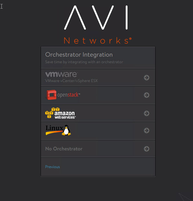Click the arrow icon for VMware vCenter

point(146,77)
